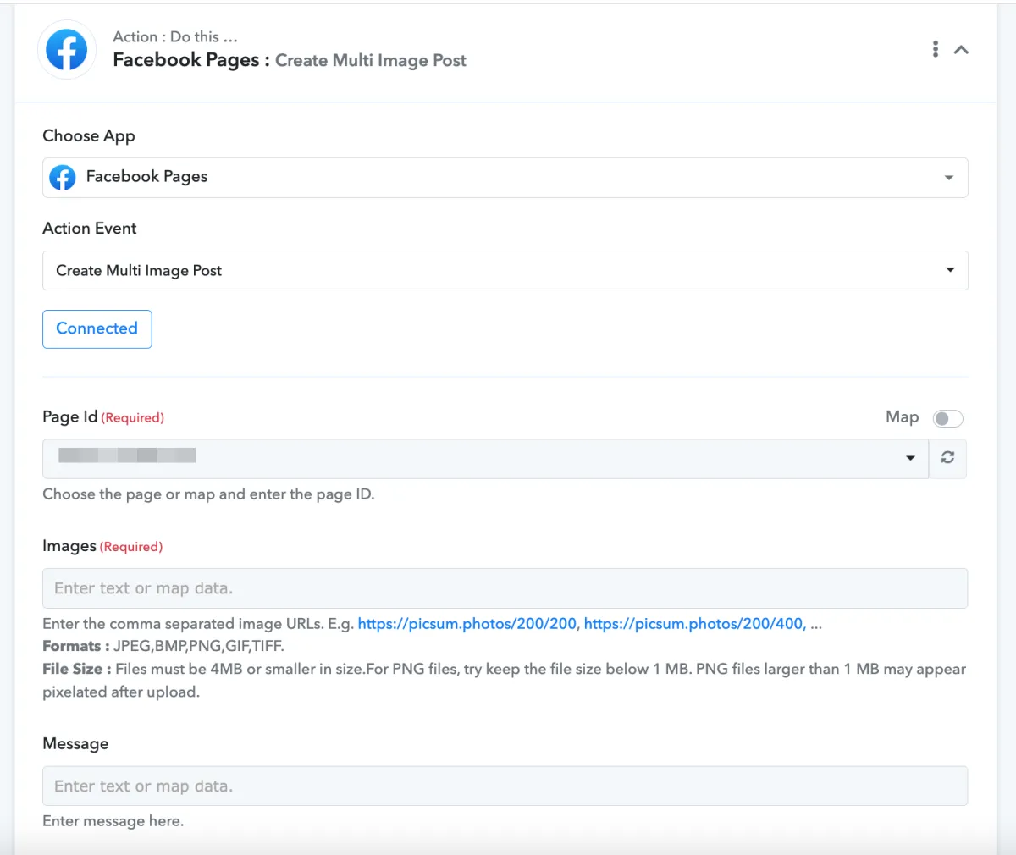Image resolution: width=1016 pixels, height=855 pixels.
Task: Click the 'Images' field label
Action: (69, 546)
